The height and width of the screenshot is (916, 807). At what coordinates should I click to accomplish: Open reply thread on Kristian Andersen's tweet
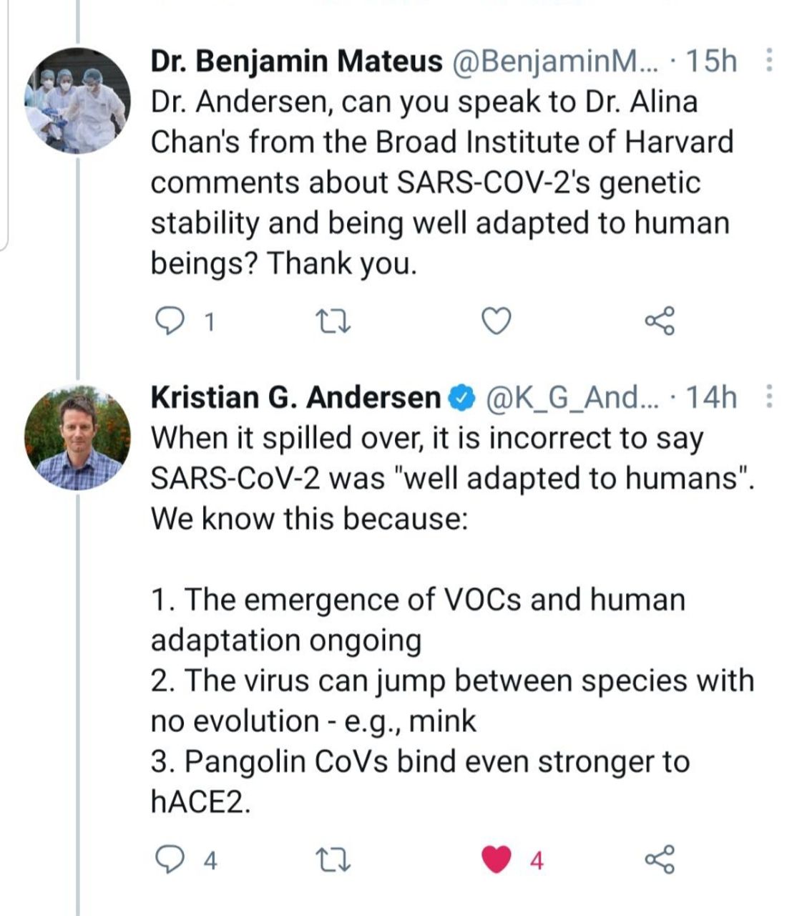coord(170,859)
